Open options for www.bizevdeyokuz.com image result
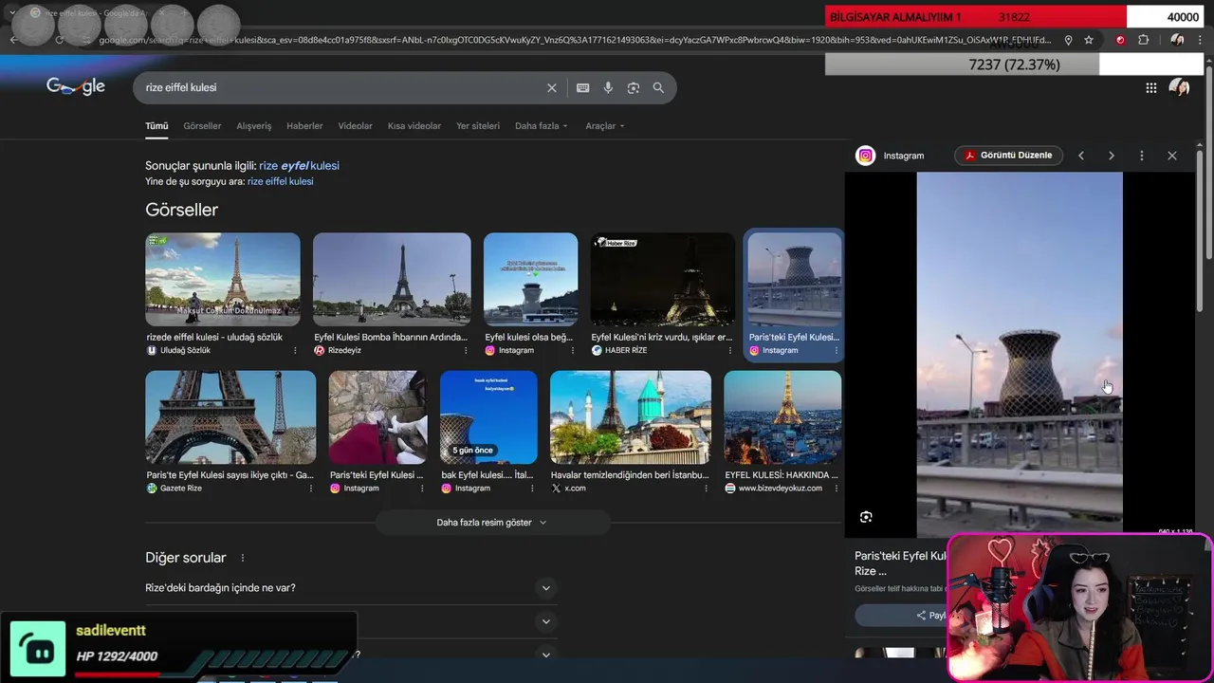 pyautogui.click(x=836, y=488)
